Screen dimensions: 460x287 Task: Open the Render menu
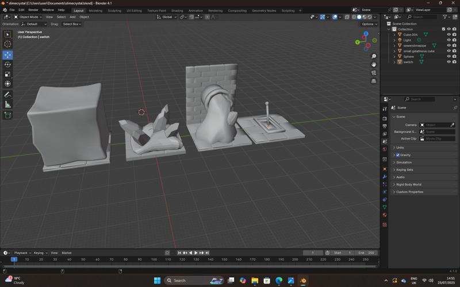click(x=33, y=10)
